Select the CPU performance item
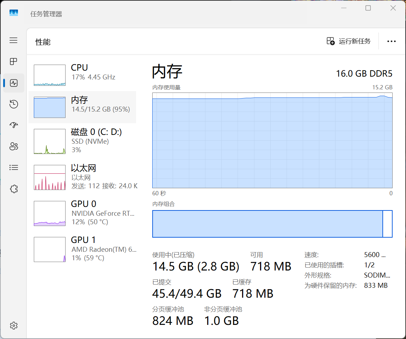The width and height of the screenshot is (406, 339). (82, 75)
